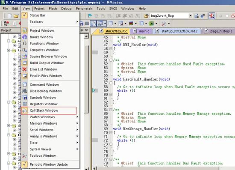Switch to the startup_stm32f10x_md.s tab
The width and height of the screenshot is (235, 170).
click(x=177, y=31)
